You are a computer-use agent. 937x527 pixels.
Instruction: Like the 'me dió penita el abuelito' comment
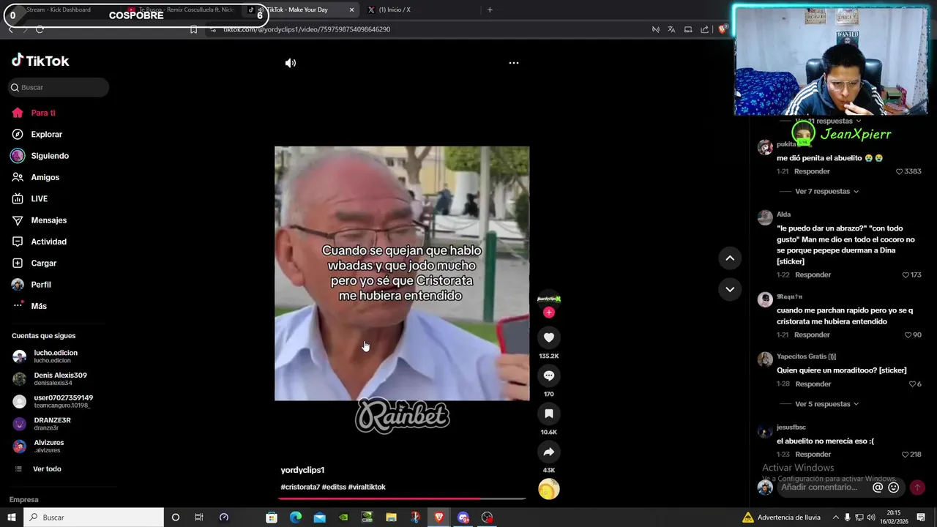pos(900,171)
